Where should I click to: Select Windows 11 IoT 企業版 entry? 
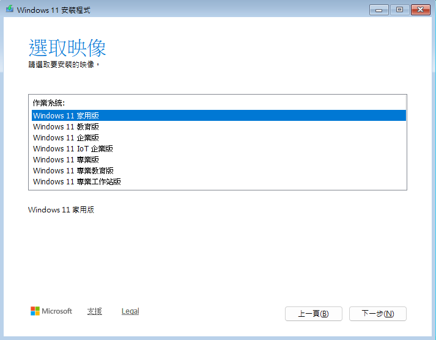point(73,148)
